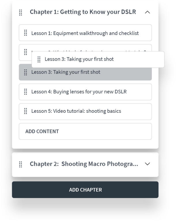Open Lesson 1: Equipment walkthrough and checklist
Image resolution: width=176 pixels, height=221 pixels.
click(85, 33)
